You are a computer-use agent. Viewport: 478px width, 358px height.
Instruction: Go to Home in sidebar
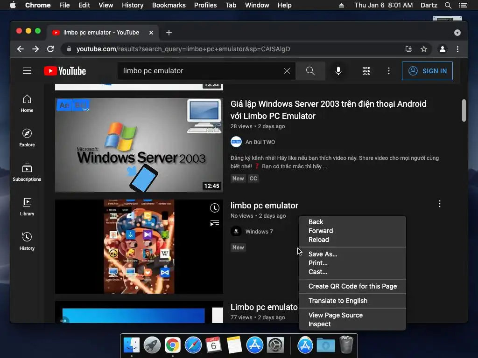tap(27, 104)
